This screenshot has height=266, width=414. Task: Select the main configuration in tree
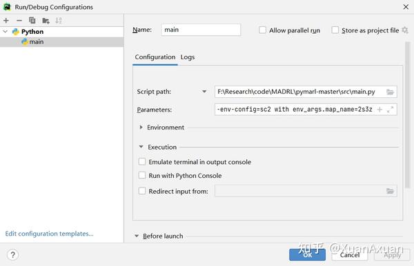[62, 41]
